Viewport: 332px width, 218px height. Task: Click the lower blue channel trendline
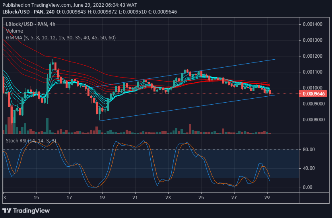pyautogui.click(x=187, y=108)
